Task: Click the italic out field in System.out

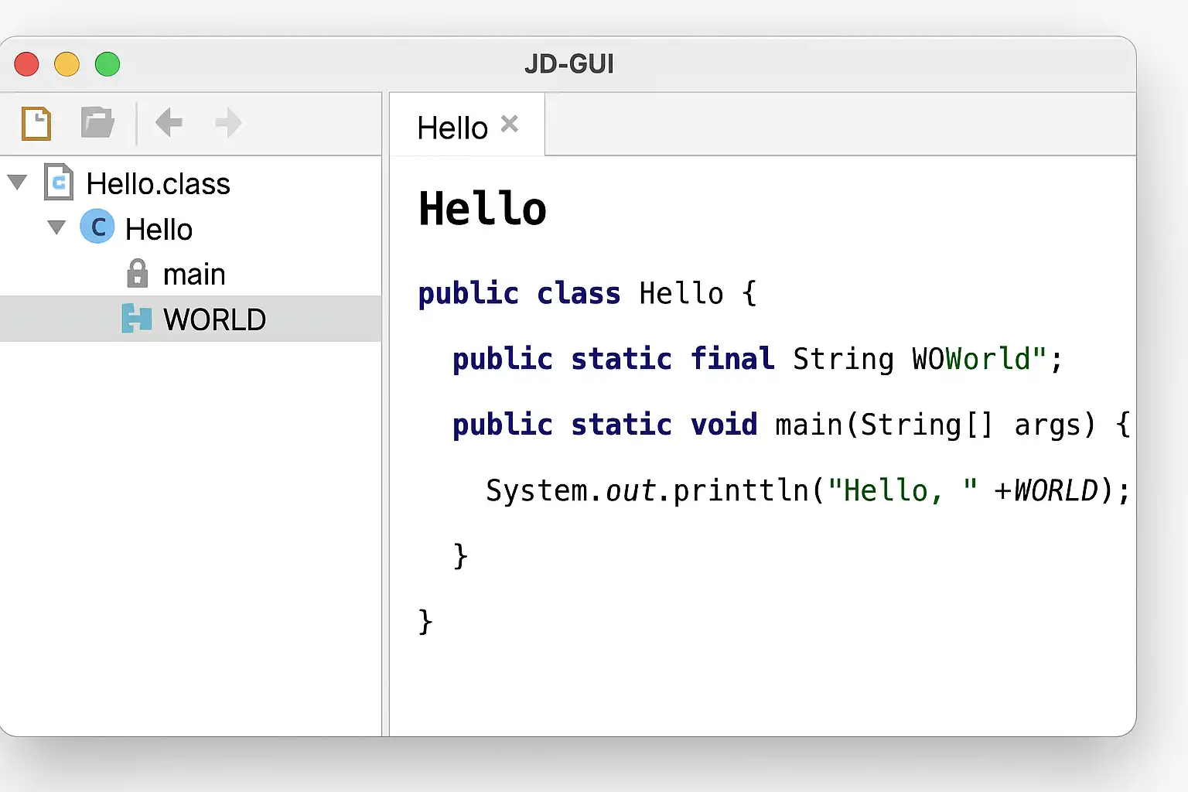Action: tap(630, 490)
